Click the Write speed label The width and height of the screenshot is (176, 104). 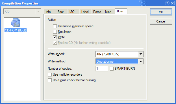point(56,54)
